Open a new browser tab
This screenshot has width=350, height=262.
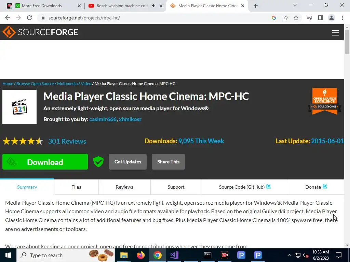[x=256, y=6]
